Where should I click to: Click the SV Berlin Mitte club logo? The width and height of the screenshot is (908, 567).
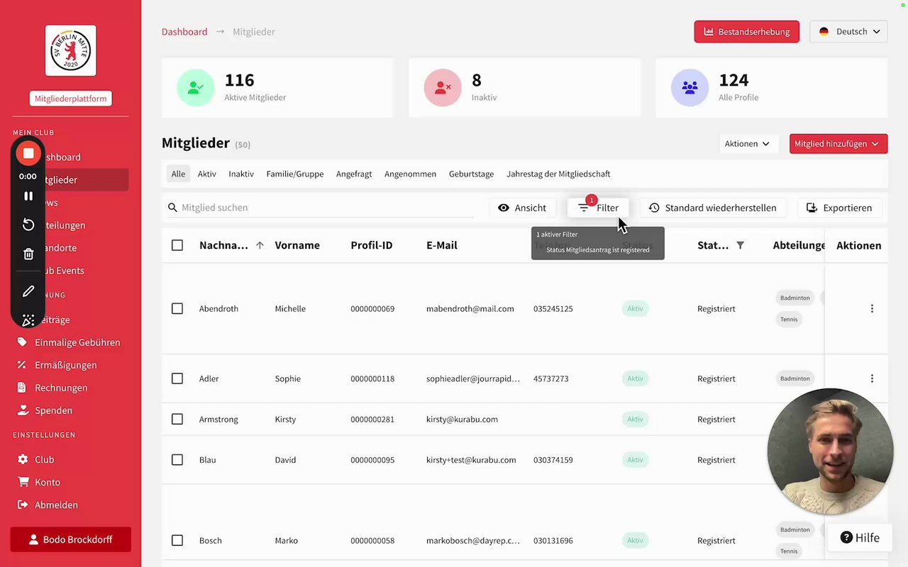pyautogui.click(x=71, y=50)
